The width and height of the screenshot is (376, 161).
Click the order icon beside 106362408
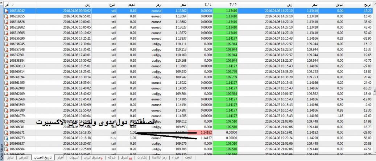(7, 88)
